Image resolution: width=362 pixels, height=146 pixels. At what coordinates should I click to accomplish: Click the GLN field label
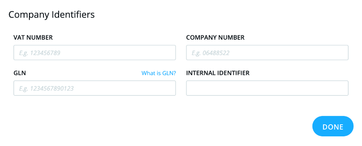20,73
